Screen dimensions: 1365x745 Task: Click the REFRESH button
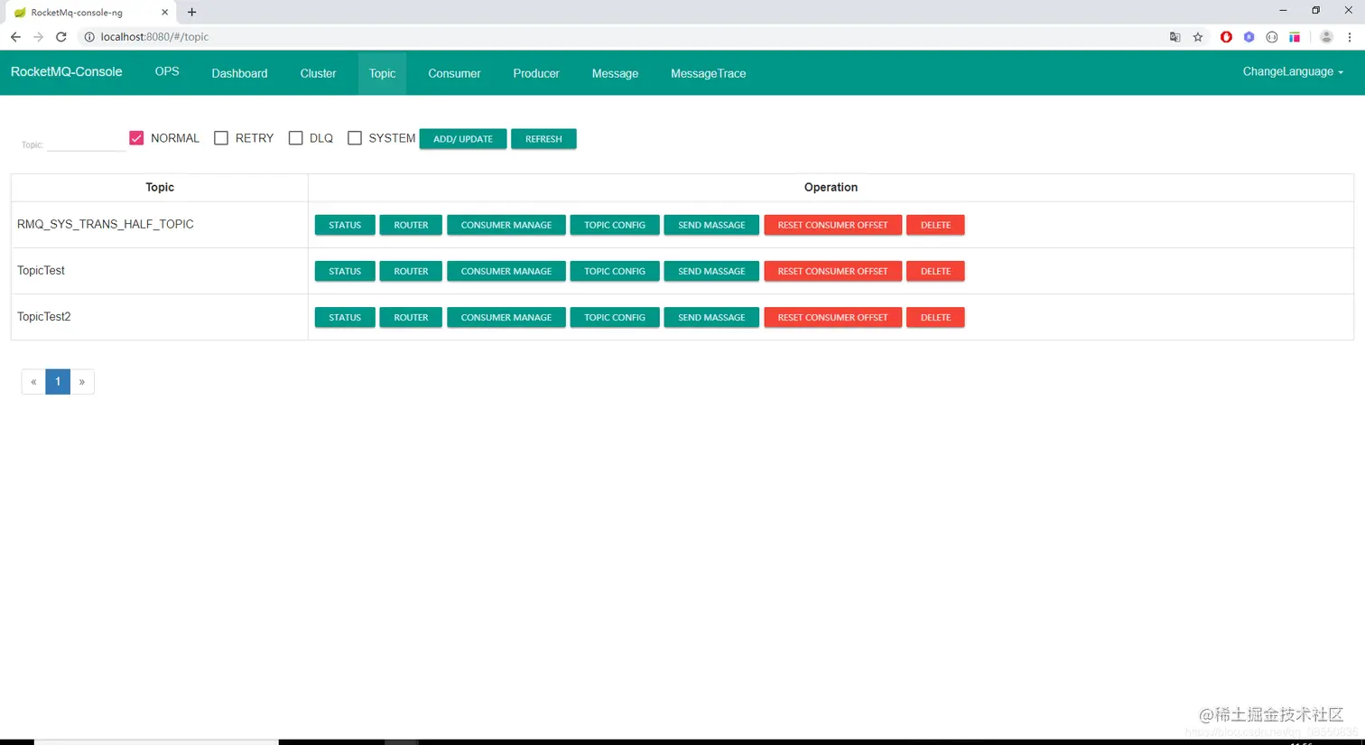[x=543, y=139]
